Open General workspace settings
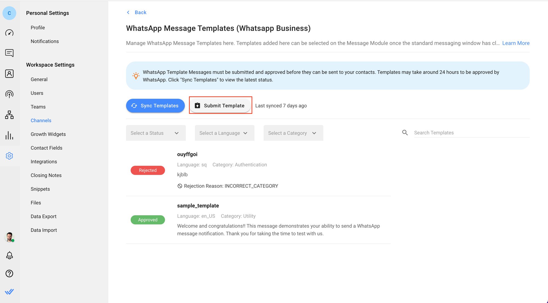This screenshot has height=303, width=548. click(x=39, y=79)
